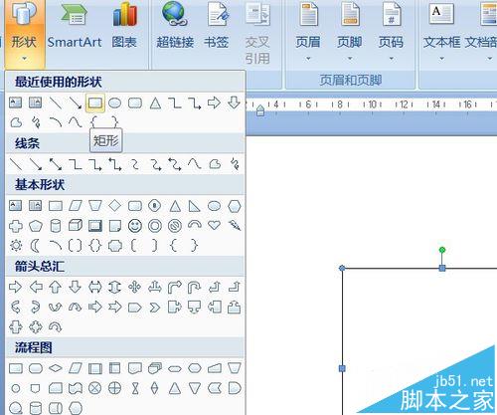The image size is (497, 415).
Task: Choose the Curved Double-Arrow Connector line
Action: [175, 164]
